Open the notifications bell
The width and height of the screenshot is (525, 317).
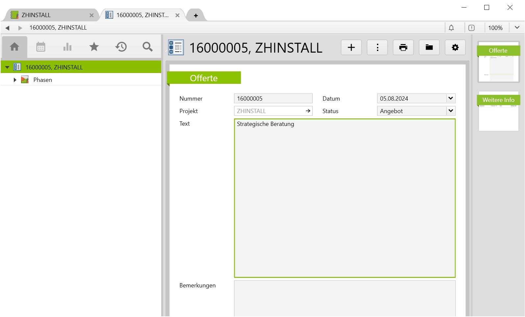point(451,28)
